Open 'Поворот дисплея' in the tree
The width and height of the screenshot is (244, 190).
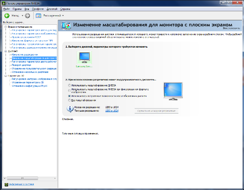click(21, 65)
